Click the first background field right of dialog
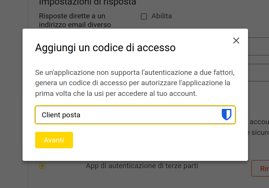Screen dimensions: 269x188 258,46
